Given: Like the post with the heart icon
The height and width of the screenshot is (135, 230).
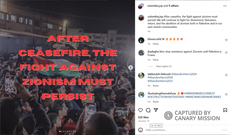Looking at the screenshot, I should 140,110.
